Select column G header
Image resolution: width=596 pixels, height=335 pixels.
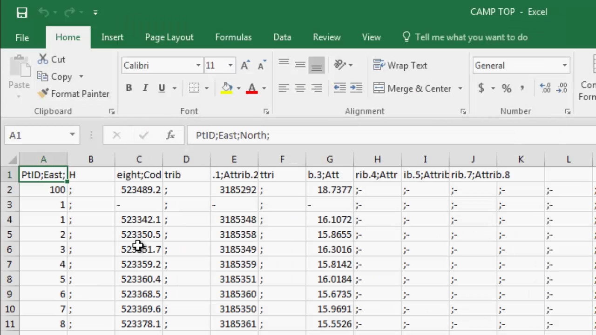(x=330, y=160)
